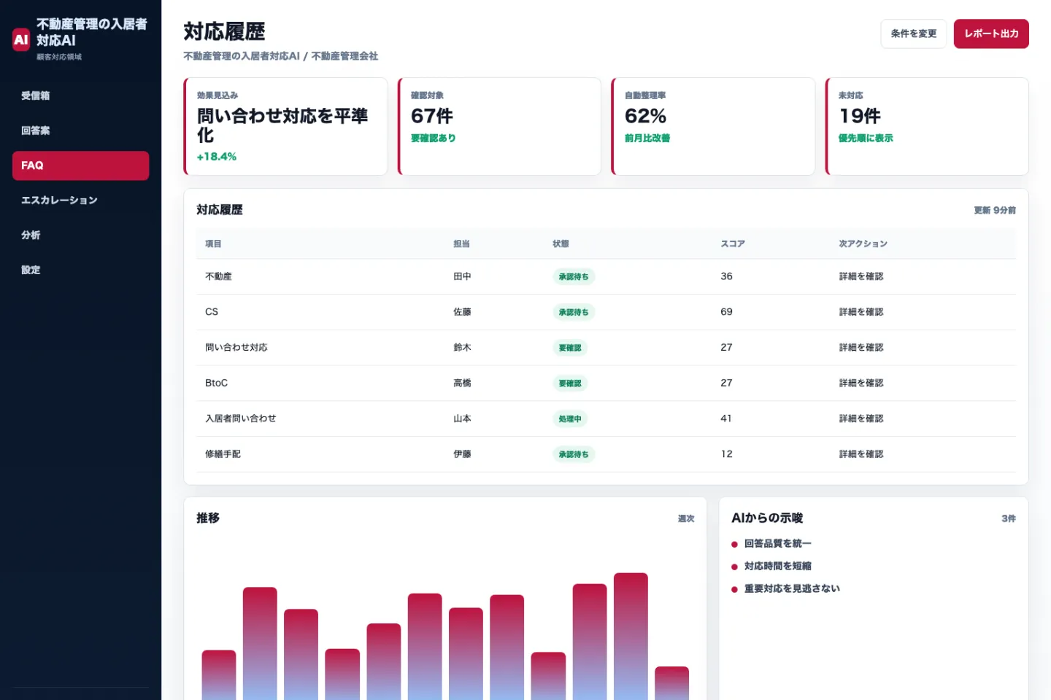Click the 3件 count in AIからの示唆

[1009, 518]
